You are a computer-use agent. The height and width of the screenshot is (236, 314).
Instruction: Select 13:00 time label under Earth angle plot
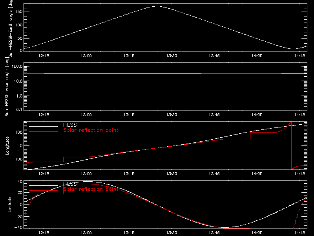point(86,55)
